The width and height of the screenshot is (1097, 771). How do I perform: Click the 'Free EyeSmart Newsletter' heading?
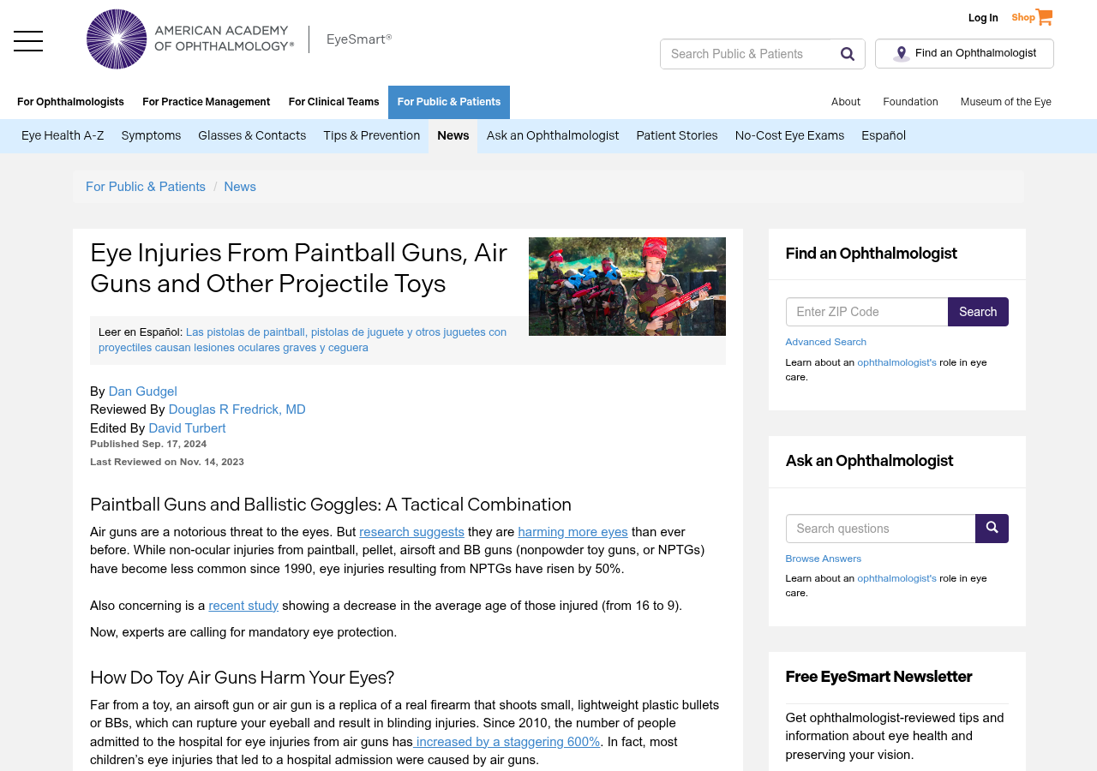(878, 677)
